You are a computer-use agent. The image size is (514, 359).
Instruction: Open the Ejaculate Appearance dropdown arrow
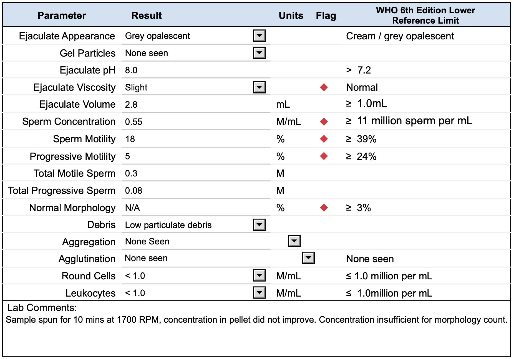(259, 36)
